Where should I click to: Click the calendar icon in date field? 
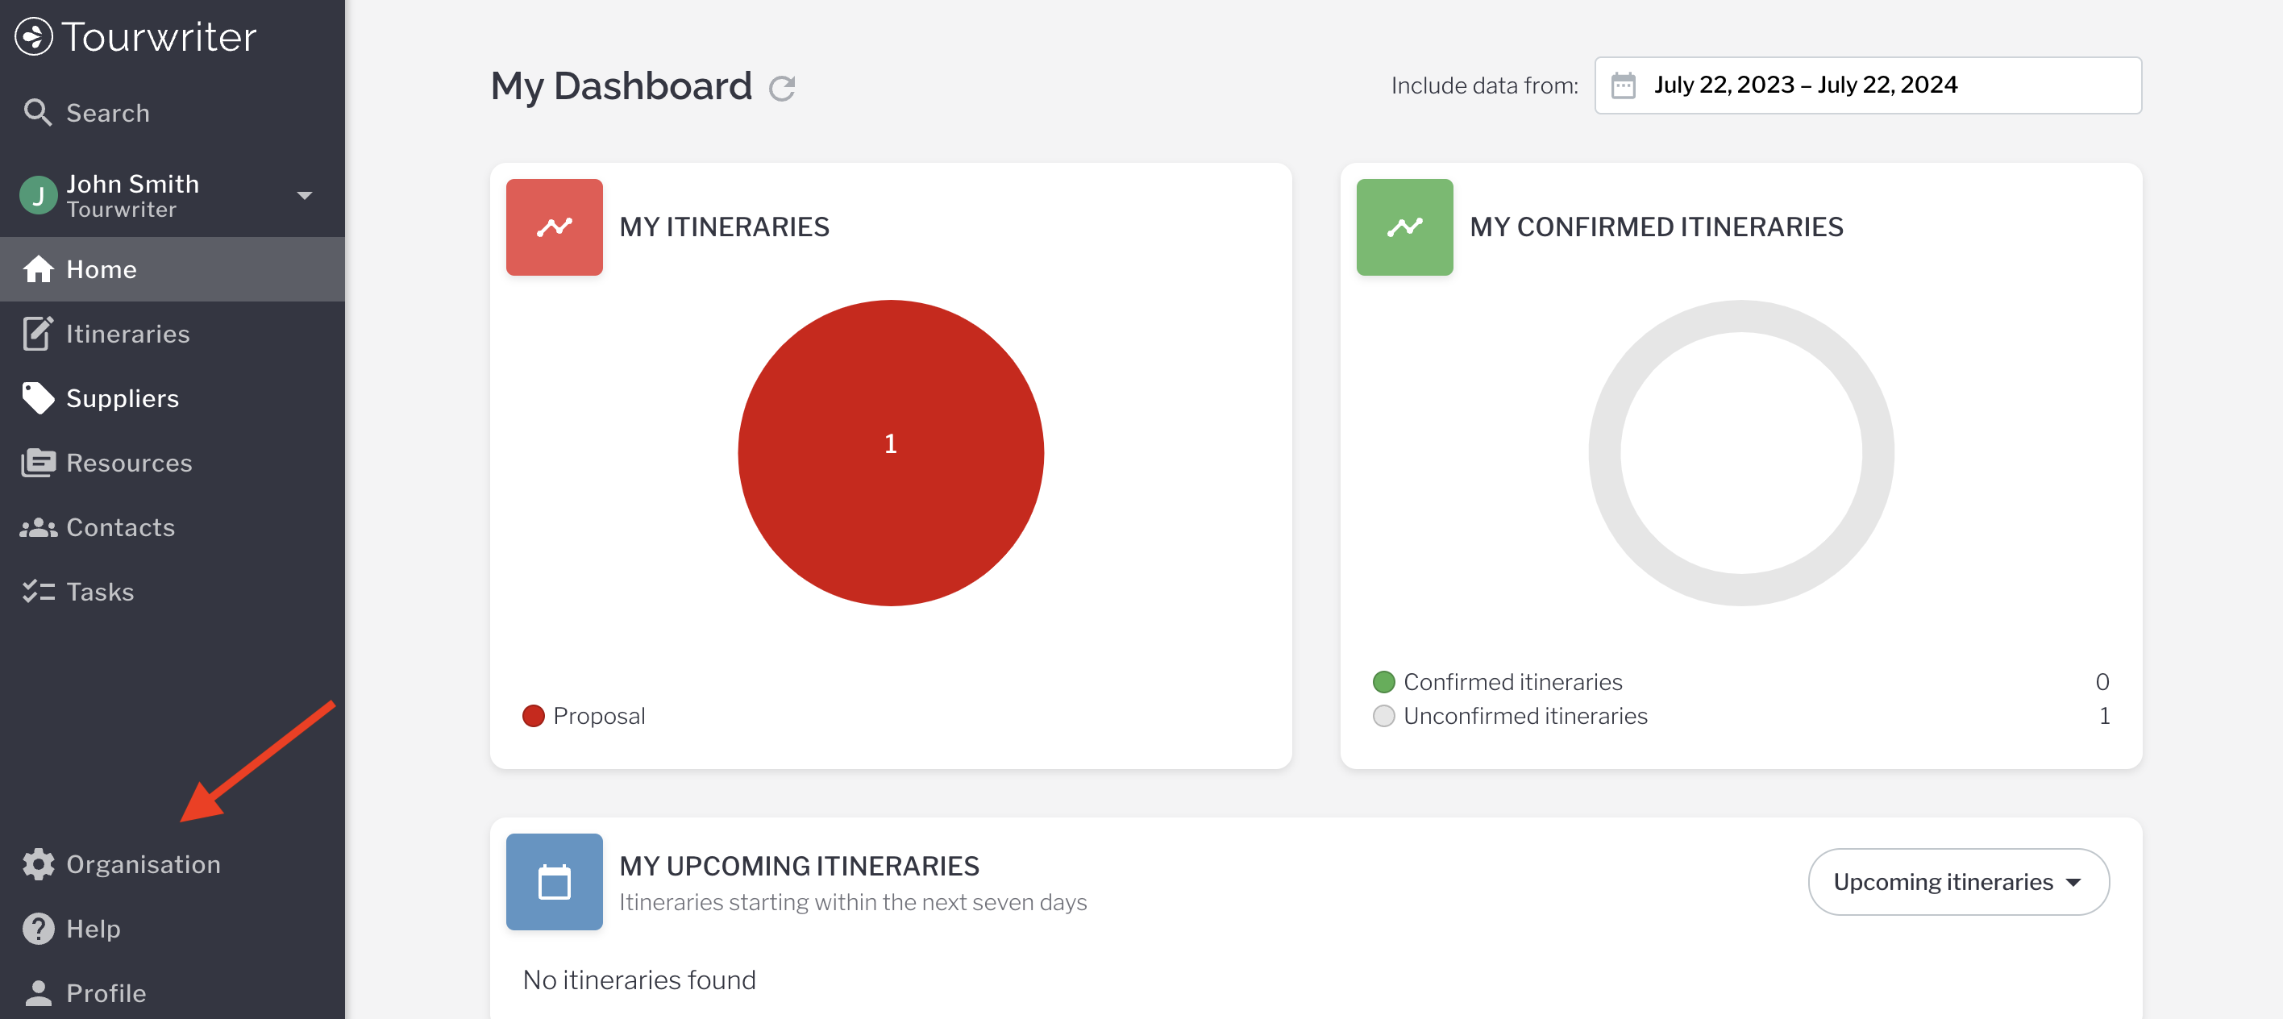[x=1623, y=85]
